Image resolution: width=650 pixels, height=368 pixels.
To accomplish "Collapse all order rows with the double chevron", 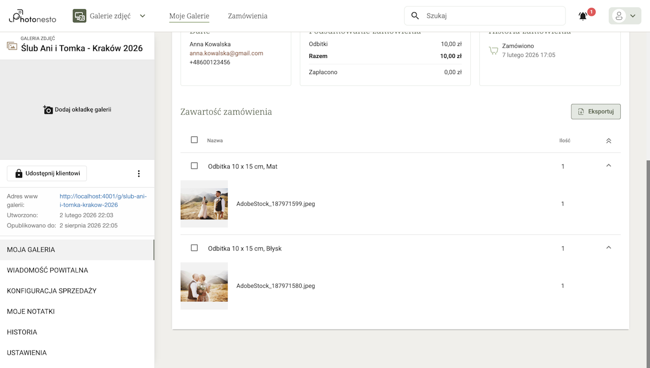I will click(608, 141).
